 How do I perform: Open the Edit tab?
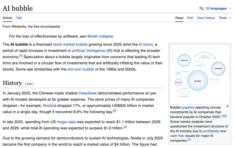pos(190,18)
